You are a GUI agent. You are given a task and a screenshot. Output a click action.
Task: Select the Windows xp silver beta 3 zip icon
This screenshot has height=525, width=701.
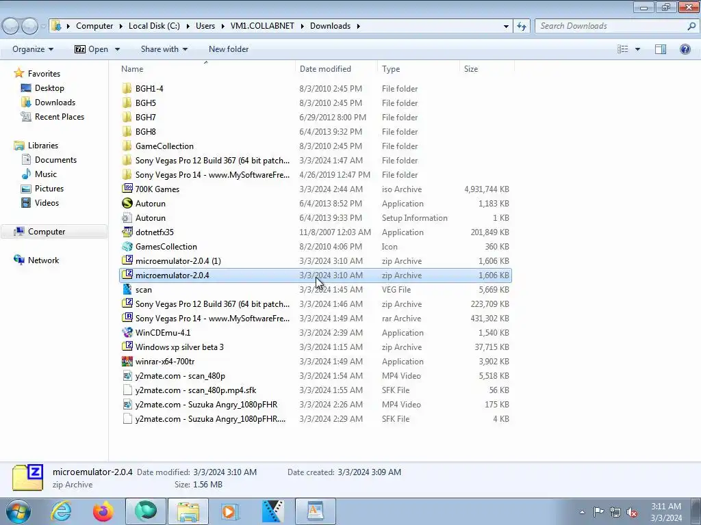pyautogui.click(x=127, y=347)
